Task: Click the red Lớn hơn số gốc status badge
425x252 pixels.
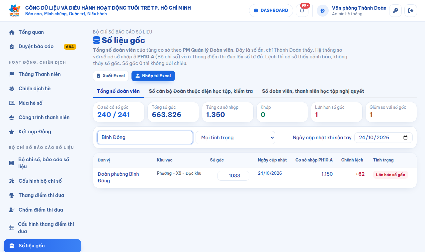Action: 390,175
